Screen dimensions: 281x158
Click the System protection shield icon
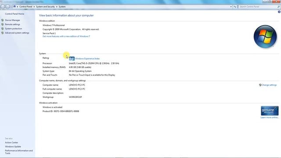tap(3, 29)
